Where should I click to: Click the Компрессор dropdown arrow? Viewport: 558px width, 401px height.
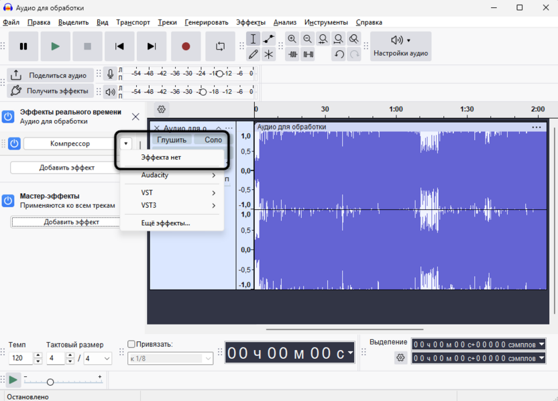[125, 144]
